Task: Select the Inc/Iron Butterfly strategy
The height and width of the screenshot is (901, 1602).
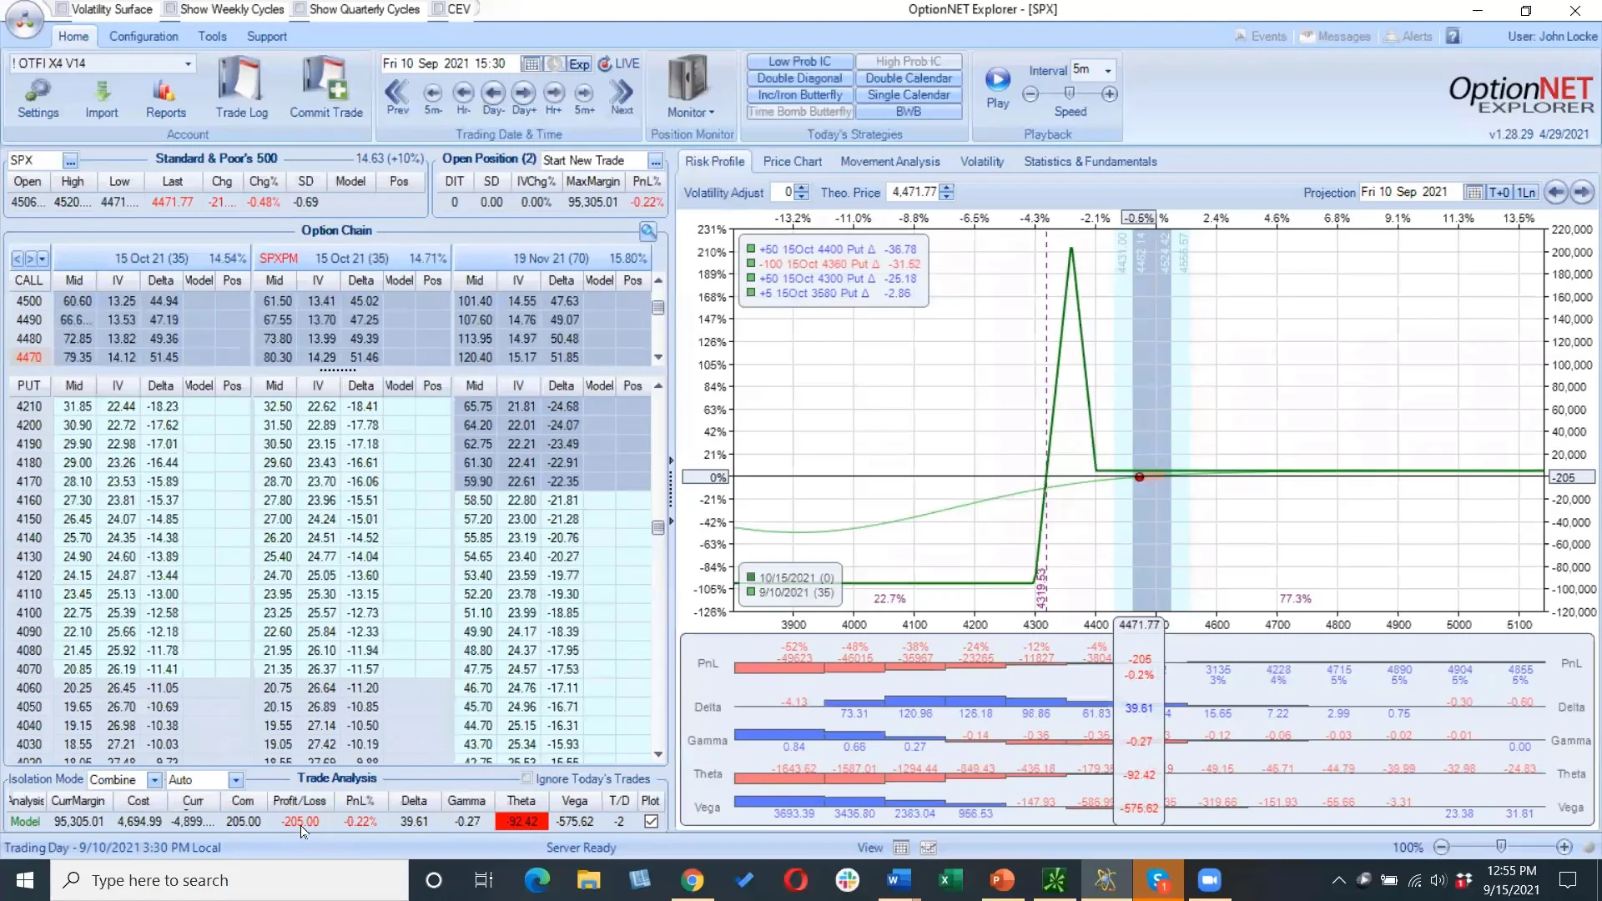Action: [799, 95]
